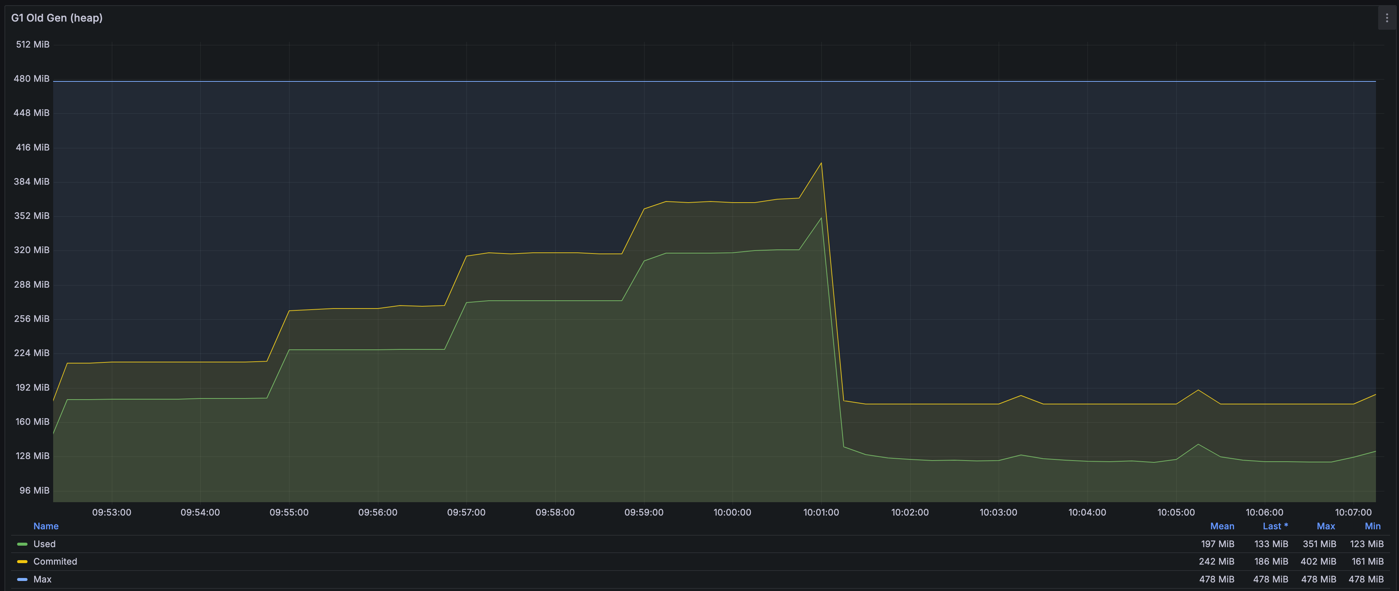Sort legend by Min column header
Screen dimensions: 1399x591
1372,526
